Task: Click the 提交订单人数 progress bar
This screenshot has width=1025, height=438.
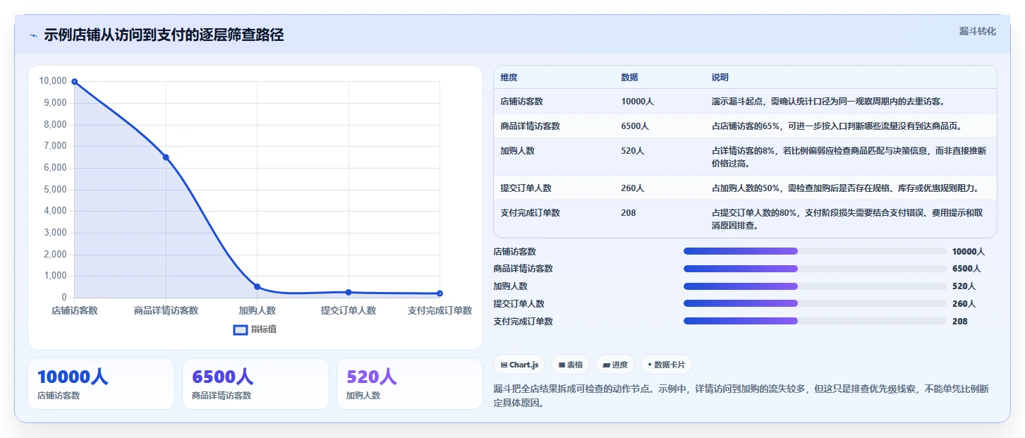Action: tap(815, 303)
